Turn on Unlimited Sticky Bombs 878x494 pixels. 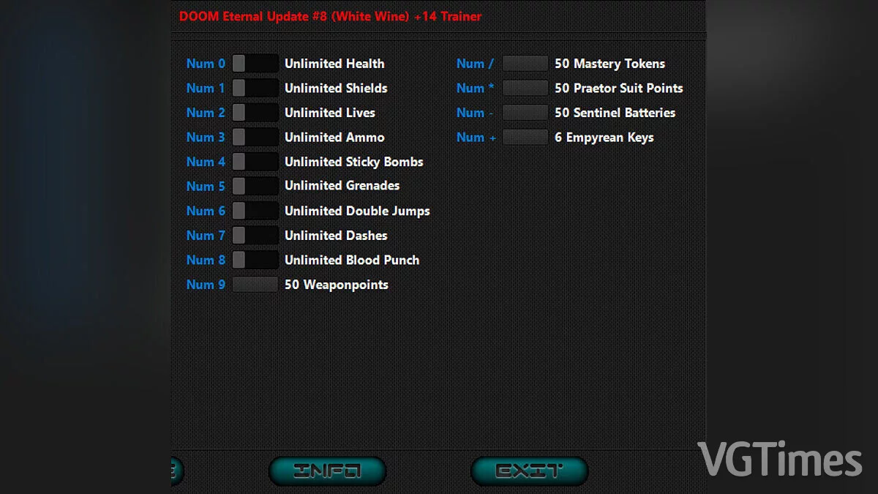pos(255,162)
